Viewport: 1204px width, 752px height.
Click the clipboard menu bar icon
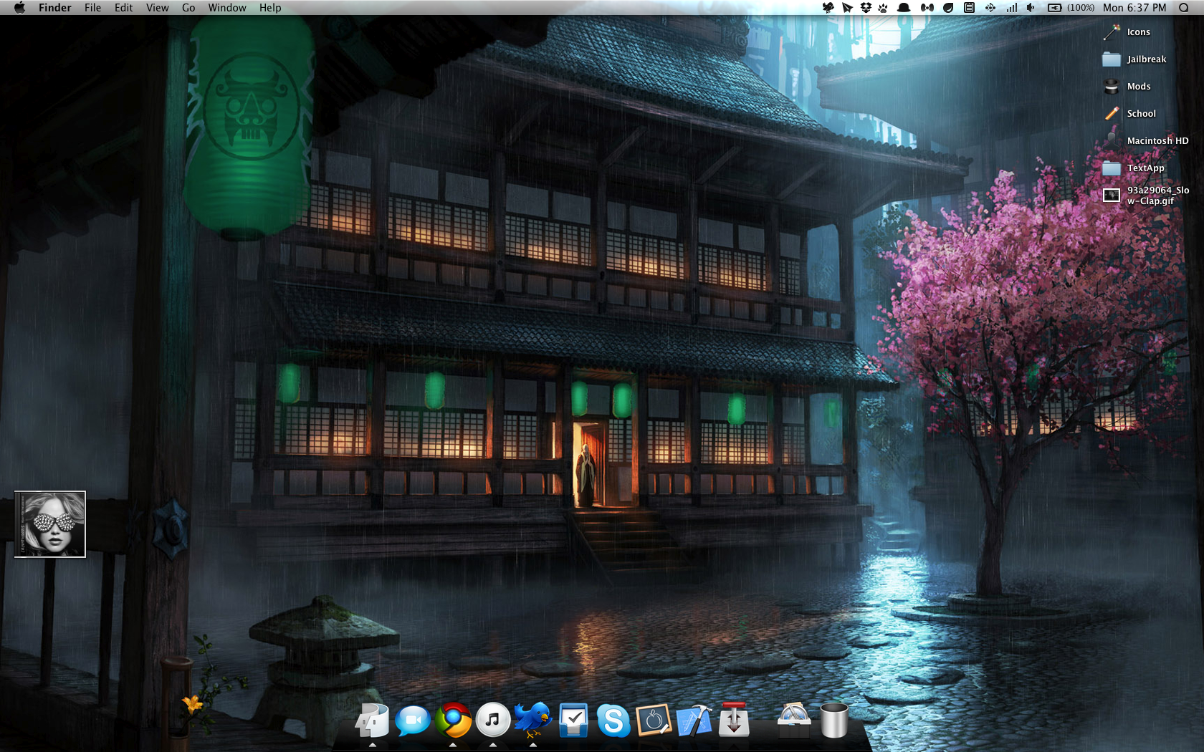(969, 8)
